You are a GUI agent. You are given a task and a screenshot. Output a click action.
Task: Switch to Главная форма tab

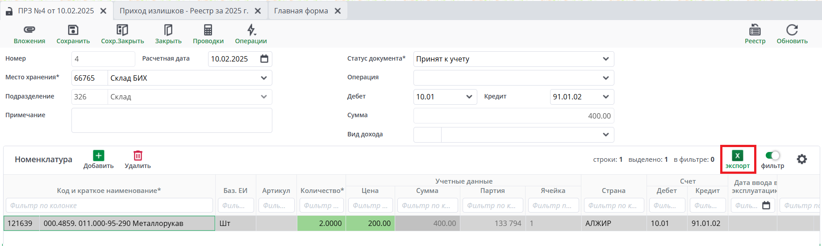coord(301,11)
